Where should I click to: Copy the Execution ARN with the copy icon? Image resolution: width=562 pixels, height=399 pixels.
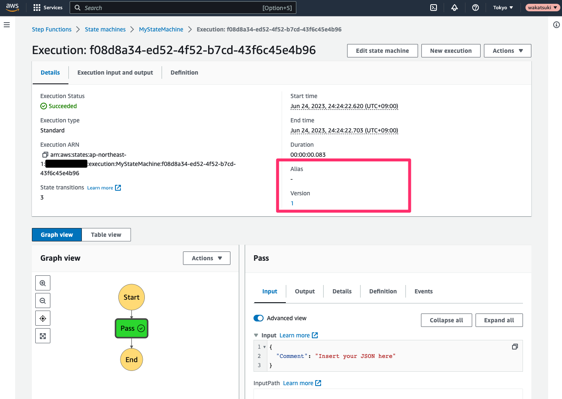[x=44, y=155]
